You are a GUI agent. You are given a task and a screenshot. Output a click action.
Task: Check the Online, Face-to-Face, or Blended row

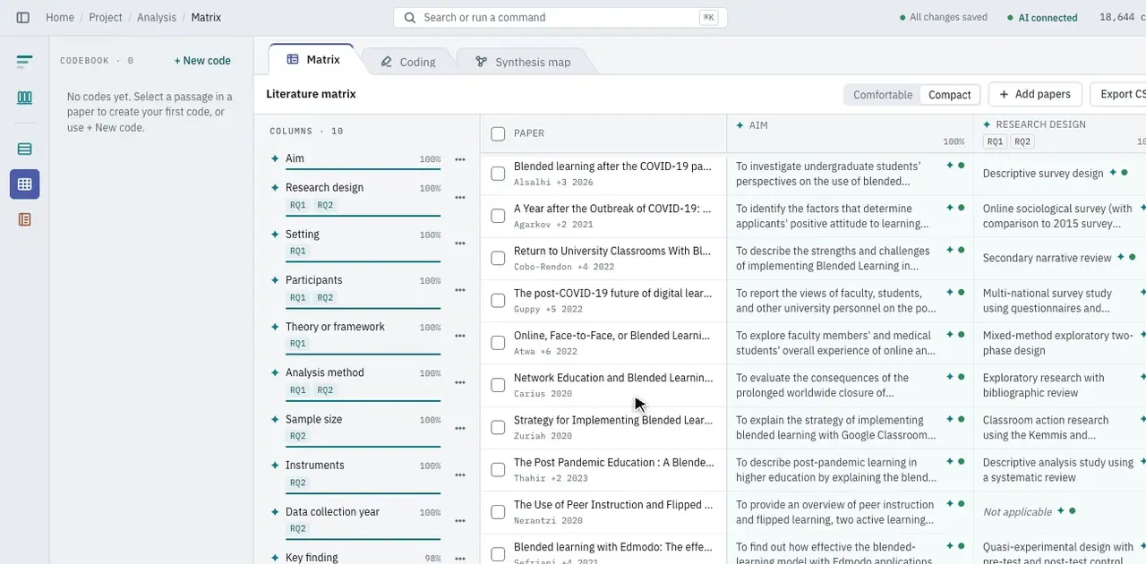point(498,343)
